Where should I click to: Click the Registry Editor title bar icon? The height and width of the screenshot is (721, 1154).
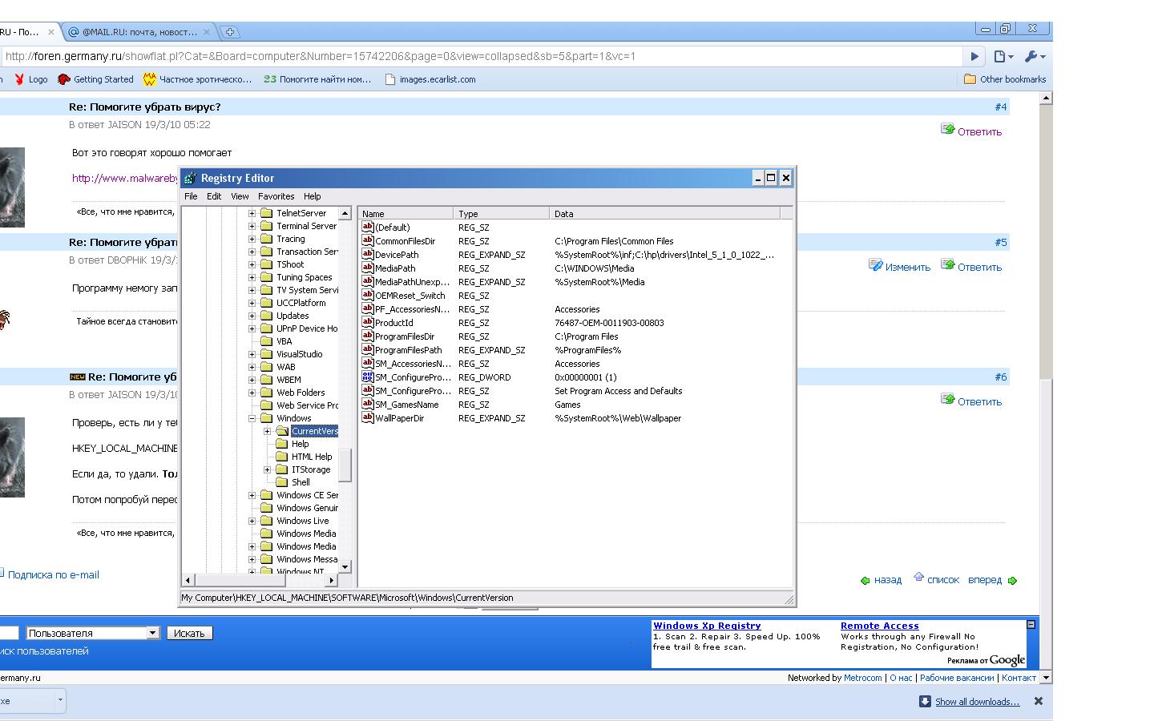click(190, 178)
